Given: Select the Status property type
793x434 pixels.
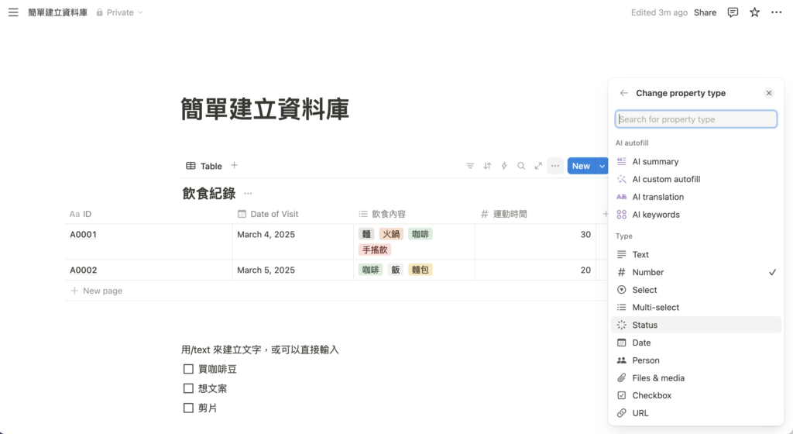Looking at the screenshot, I should (x=644, y=325).
